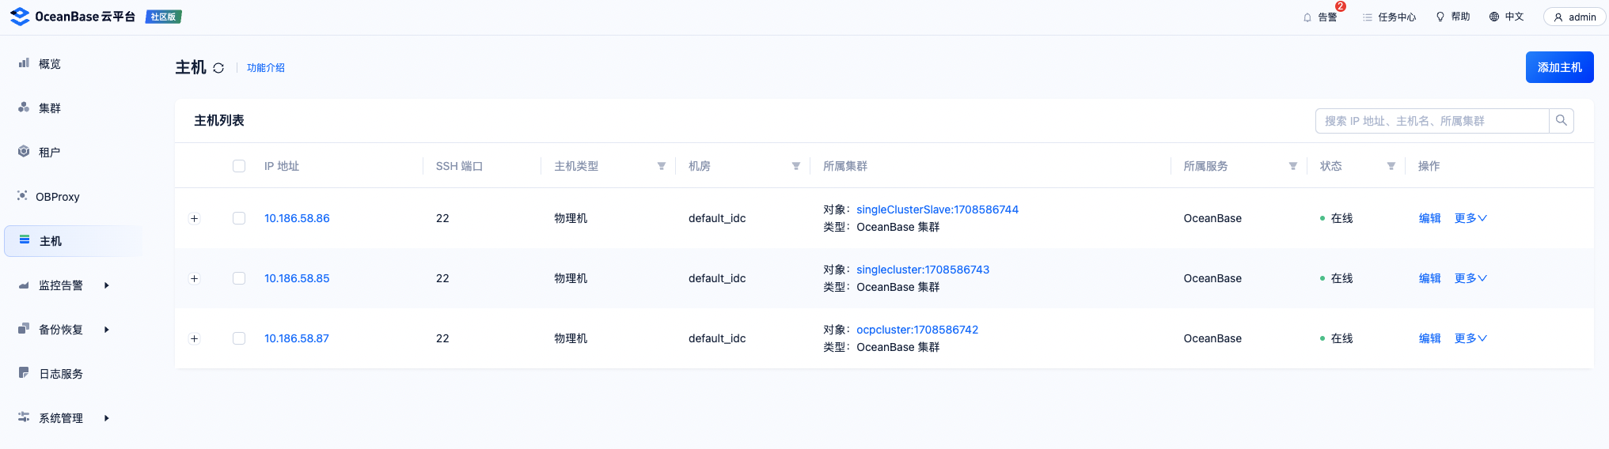Open the host type filter icon
Screen dimensions: 1609x449
click(662, 166)
